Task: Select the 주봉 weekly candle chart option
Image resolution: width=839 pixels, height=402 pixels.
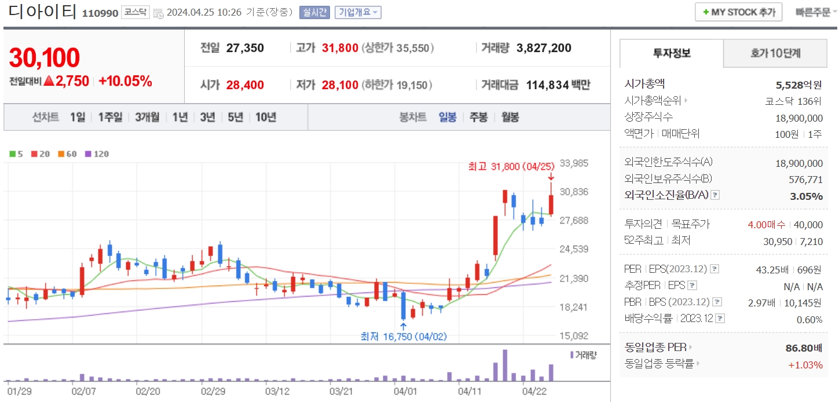Action: pyautogui.click(x=478, y=117)
